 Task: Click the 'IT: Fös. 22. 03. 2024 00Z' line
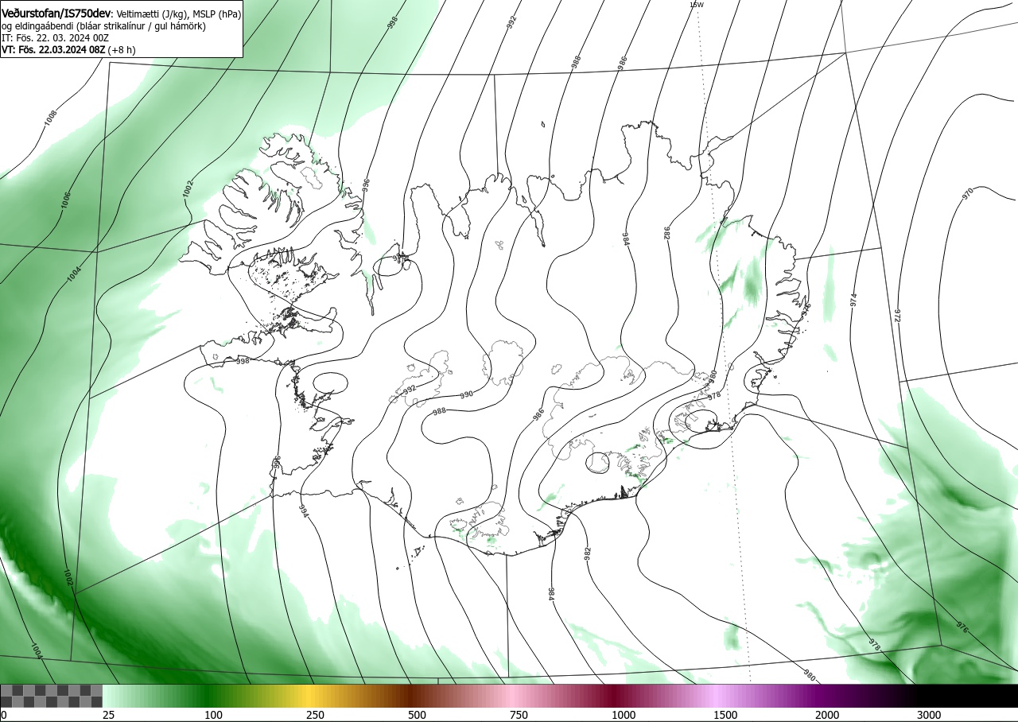(x=56, y=37)
